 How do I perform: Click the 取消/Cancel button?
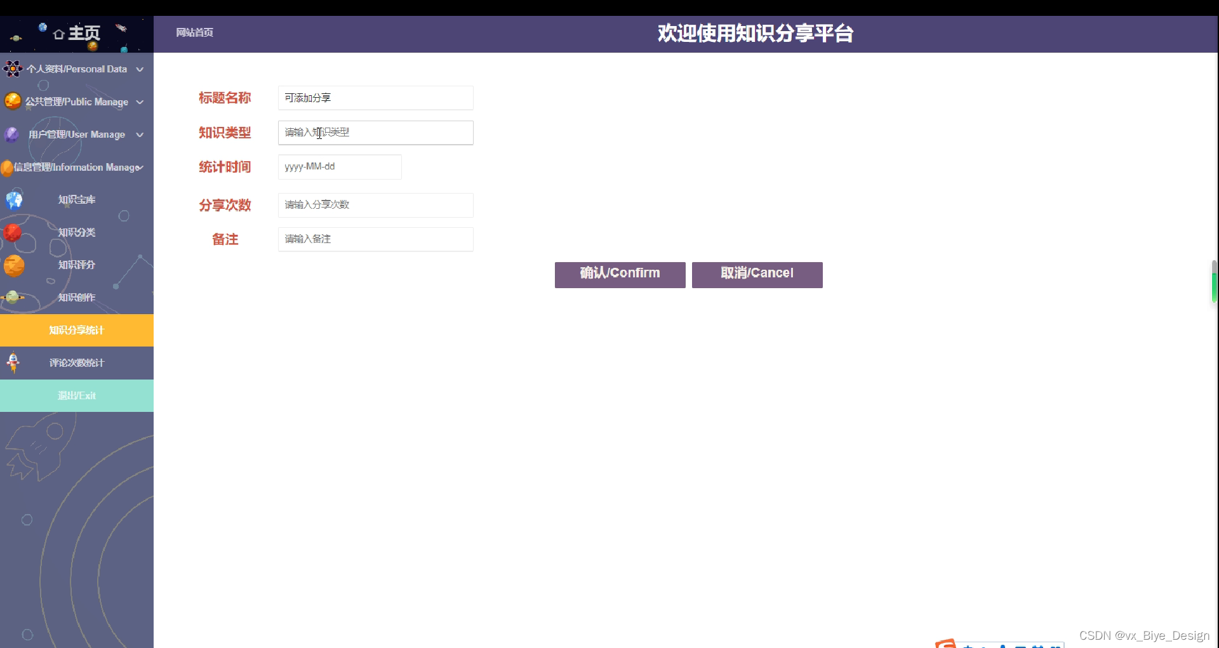tap(757, 275)
